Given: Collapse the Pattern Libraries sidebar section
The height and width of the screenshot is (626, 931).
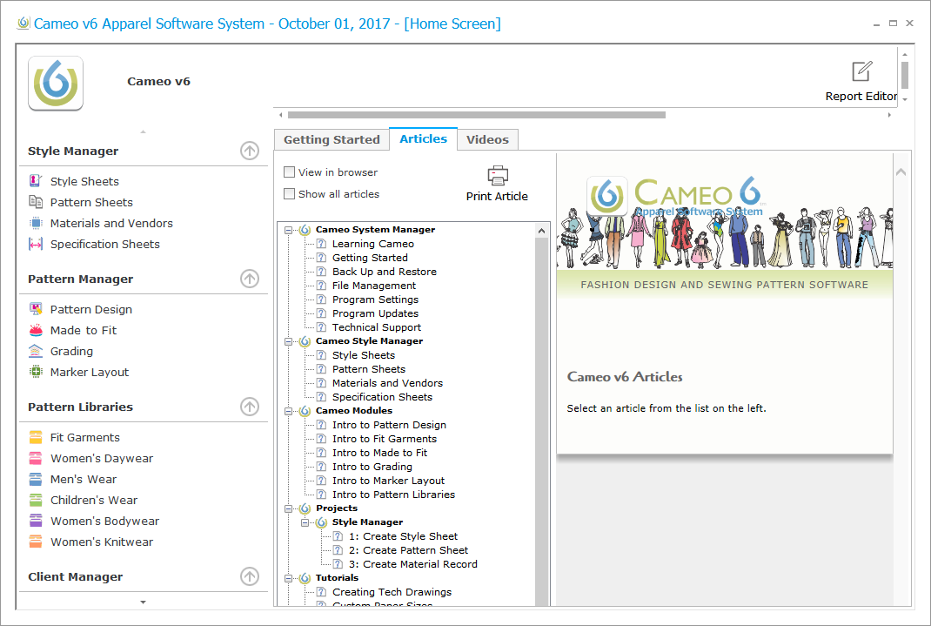Looking at the screenshot, I should [250, 407].
